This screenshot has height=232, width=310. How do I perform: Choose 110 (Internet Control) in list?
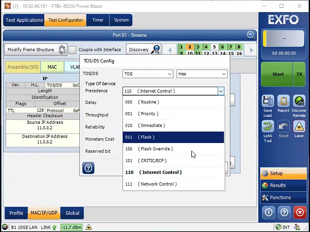(173, 172)
